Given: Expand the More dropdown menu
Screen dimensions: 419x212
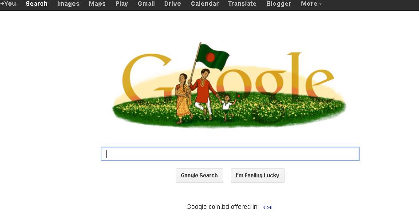Looking at the screenshot, I should 311,4.
